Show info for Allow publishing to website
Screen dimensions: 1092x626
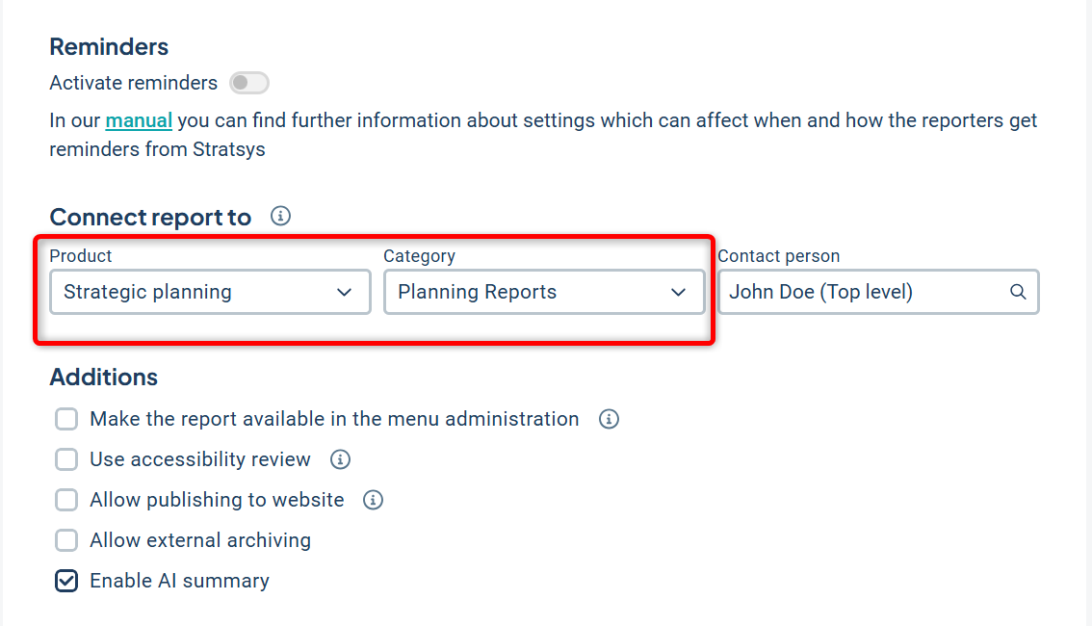(374, 500)
